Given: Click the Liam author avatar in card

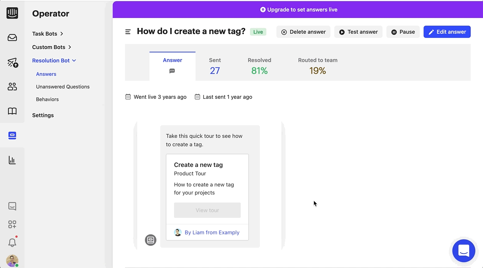Looking at the screenshot, I should coord(178,232).
